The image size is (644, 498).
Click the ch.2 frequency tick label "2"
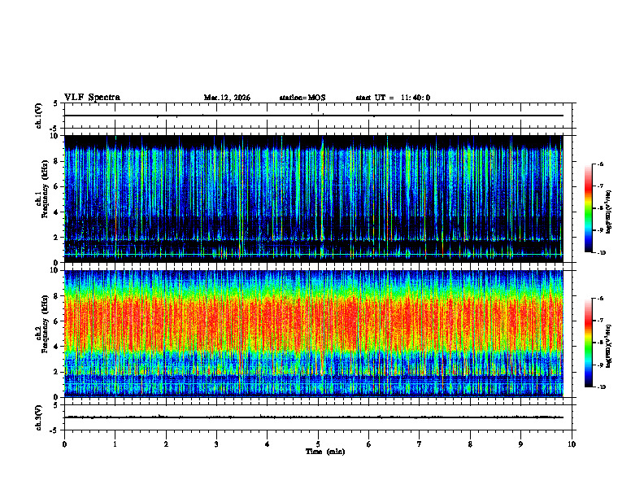pyautogui.click(x=57, y=372)
